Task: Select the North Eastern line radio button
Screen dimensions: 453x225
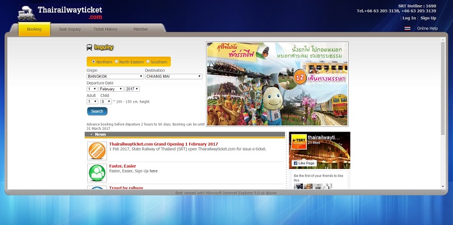Action: pos(117,62)
